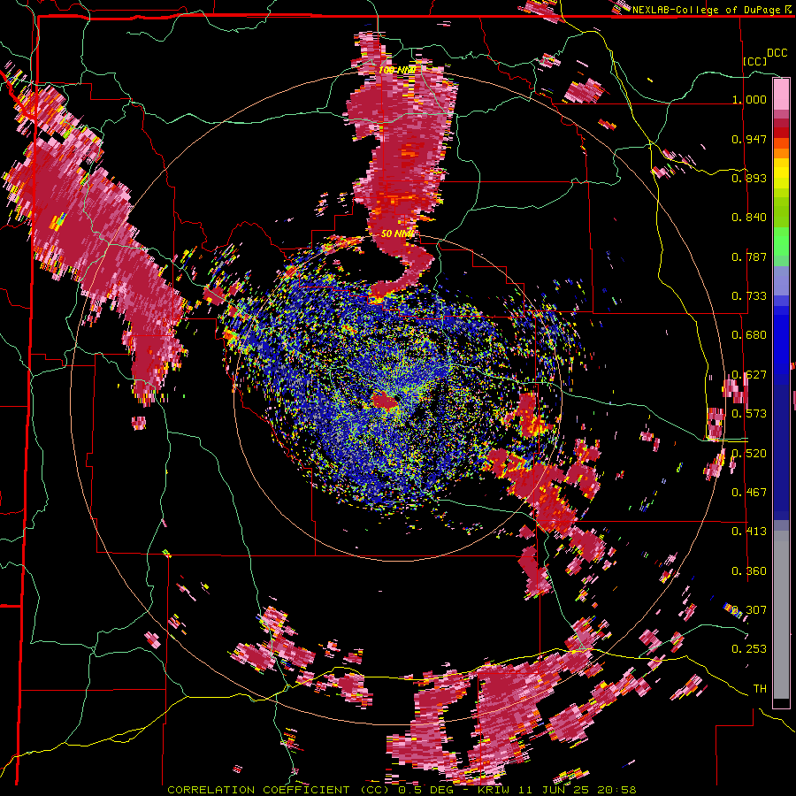Click the 0.573 legend value
The height and width of the screenshot is (796, 796).
(x=749, y=414)
